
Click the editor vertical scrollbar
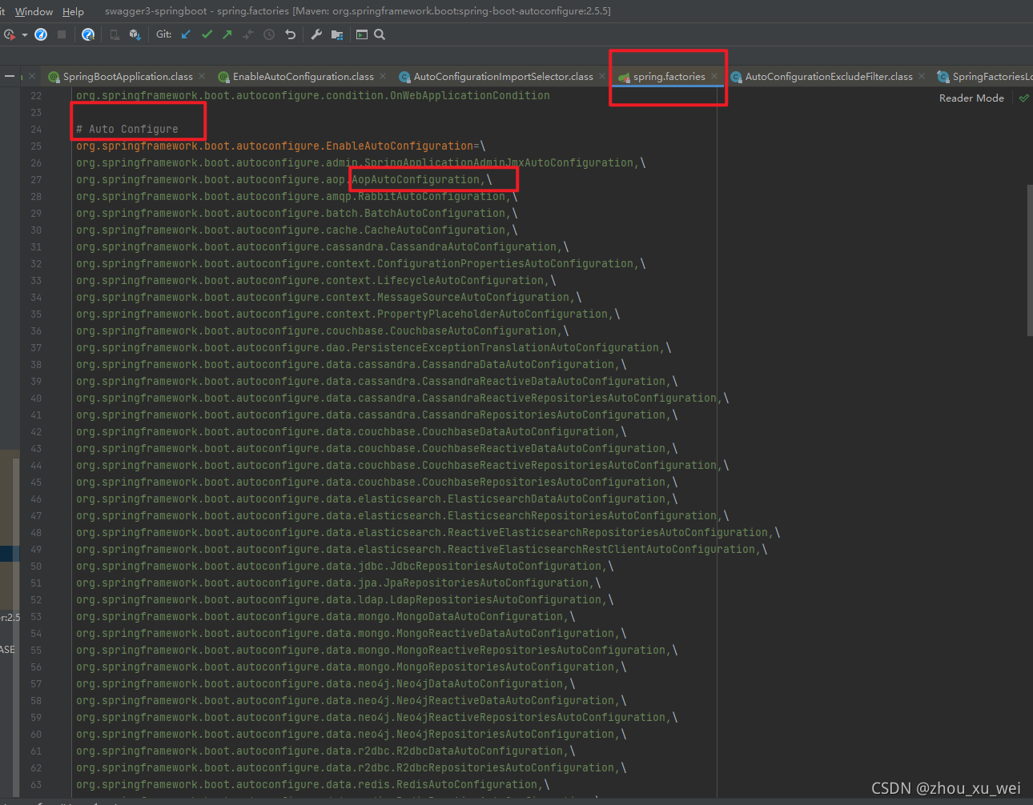[1030, 260]
